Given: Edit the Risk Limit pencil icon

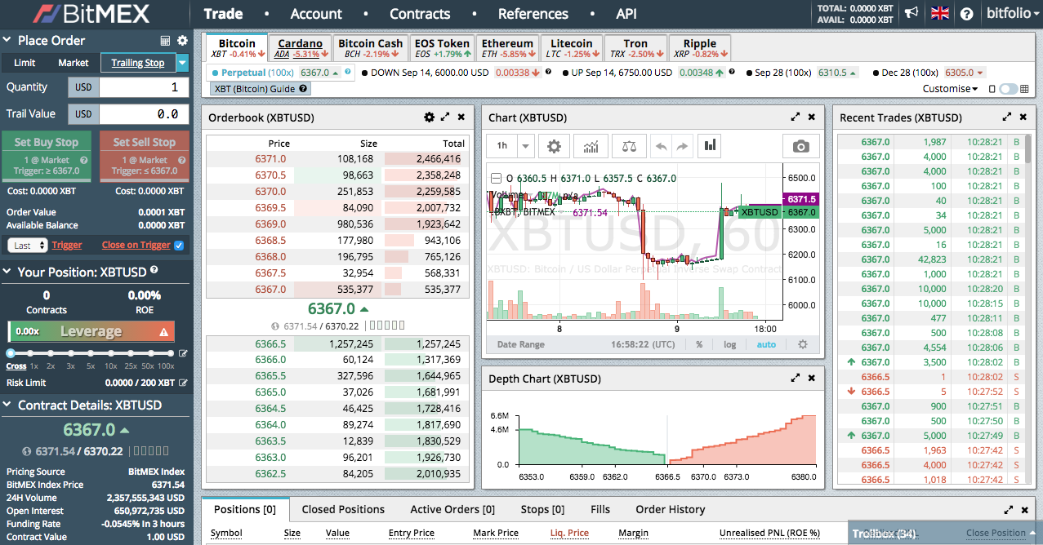Looking at the screenshot, I should [183, 383].
